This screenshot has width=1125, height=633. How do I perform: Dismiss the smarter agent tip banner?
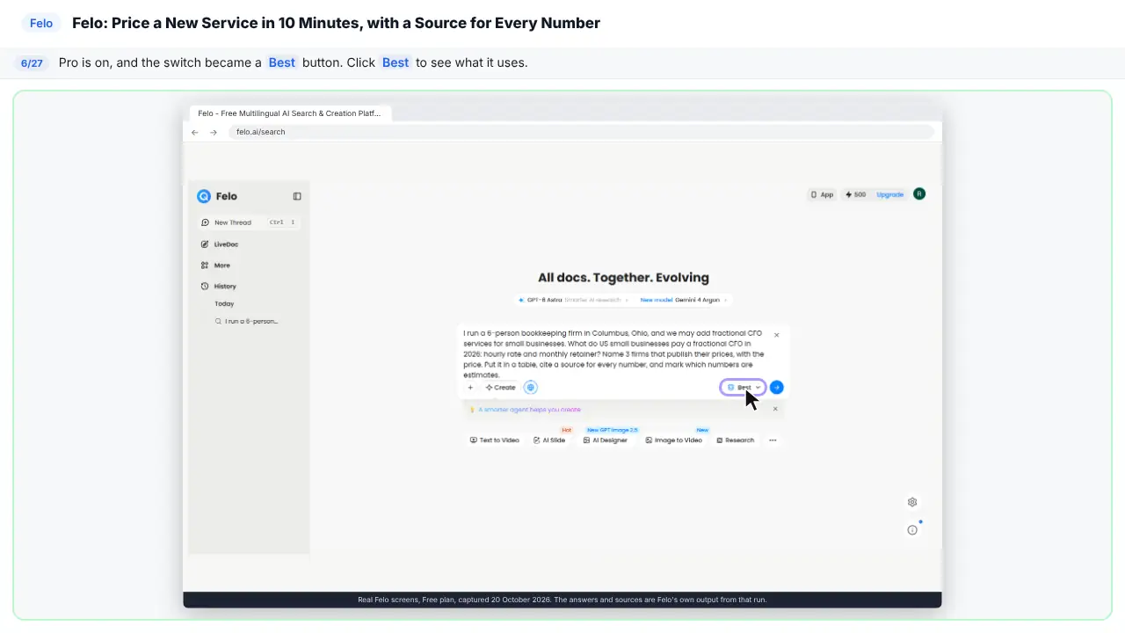775,409
